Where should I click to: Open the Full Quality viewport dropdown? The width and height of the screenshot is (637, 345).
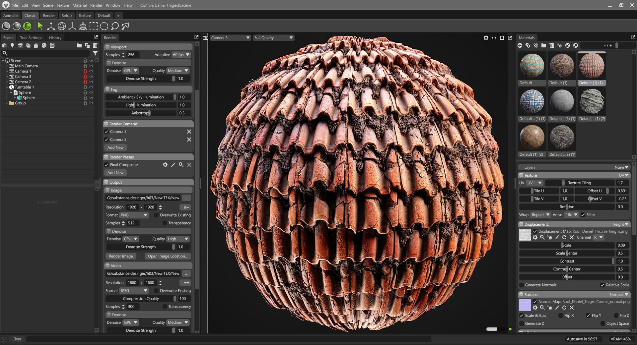pos(273,37)
